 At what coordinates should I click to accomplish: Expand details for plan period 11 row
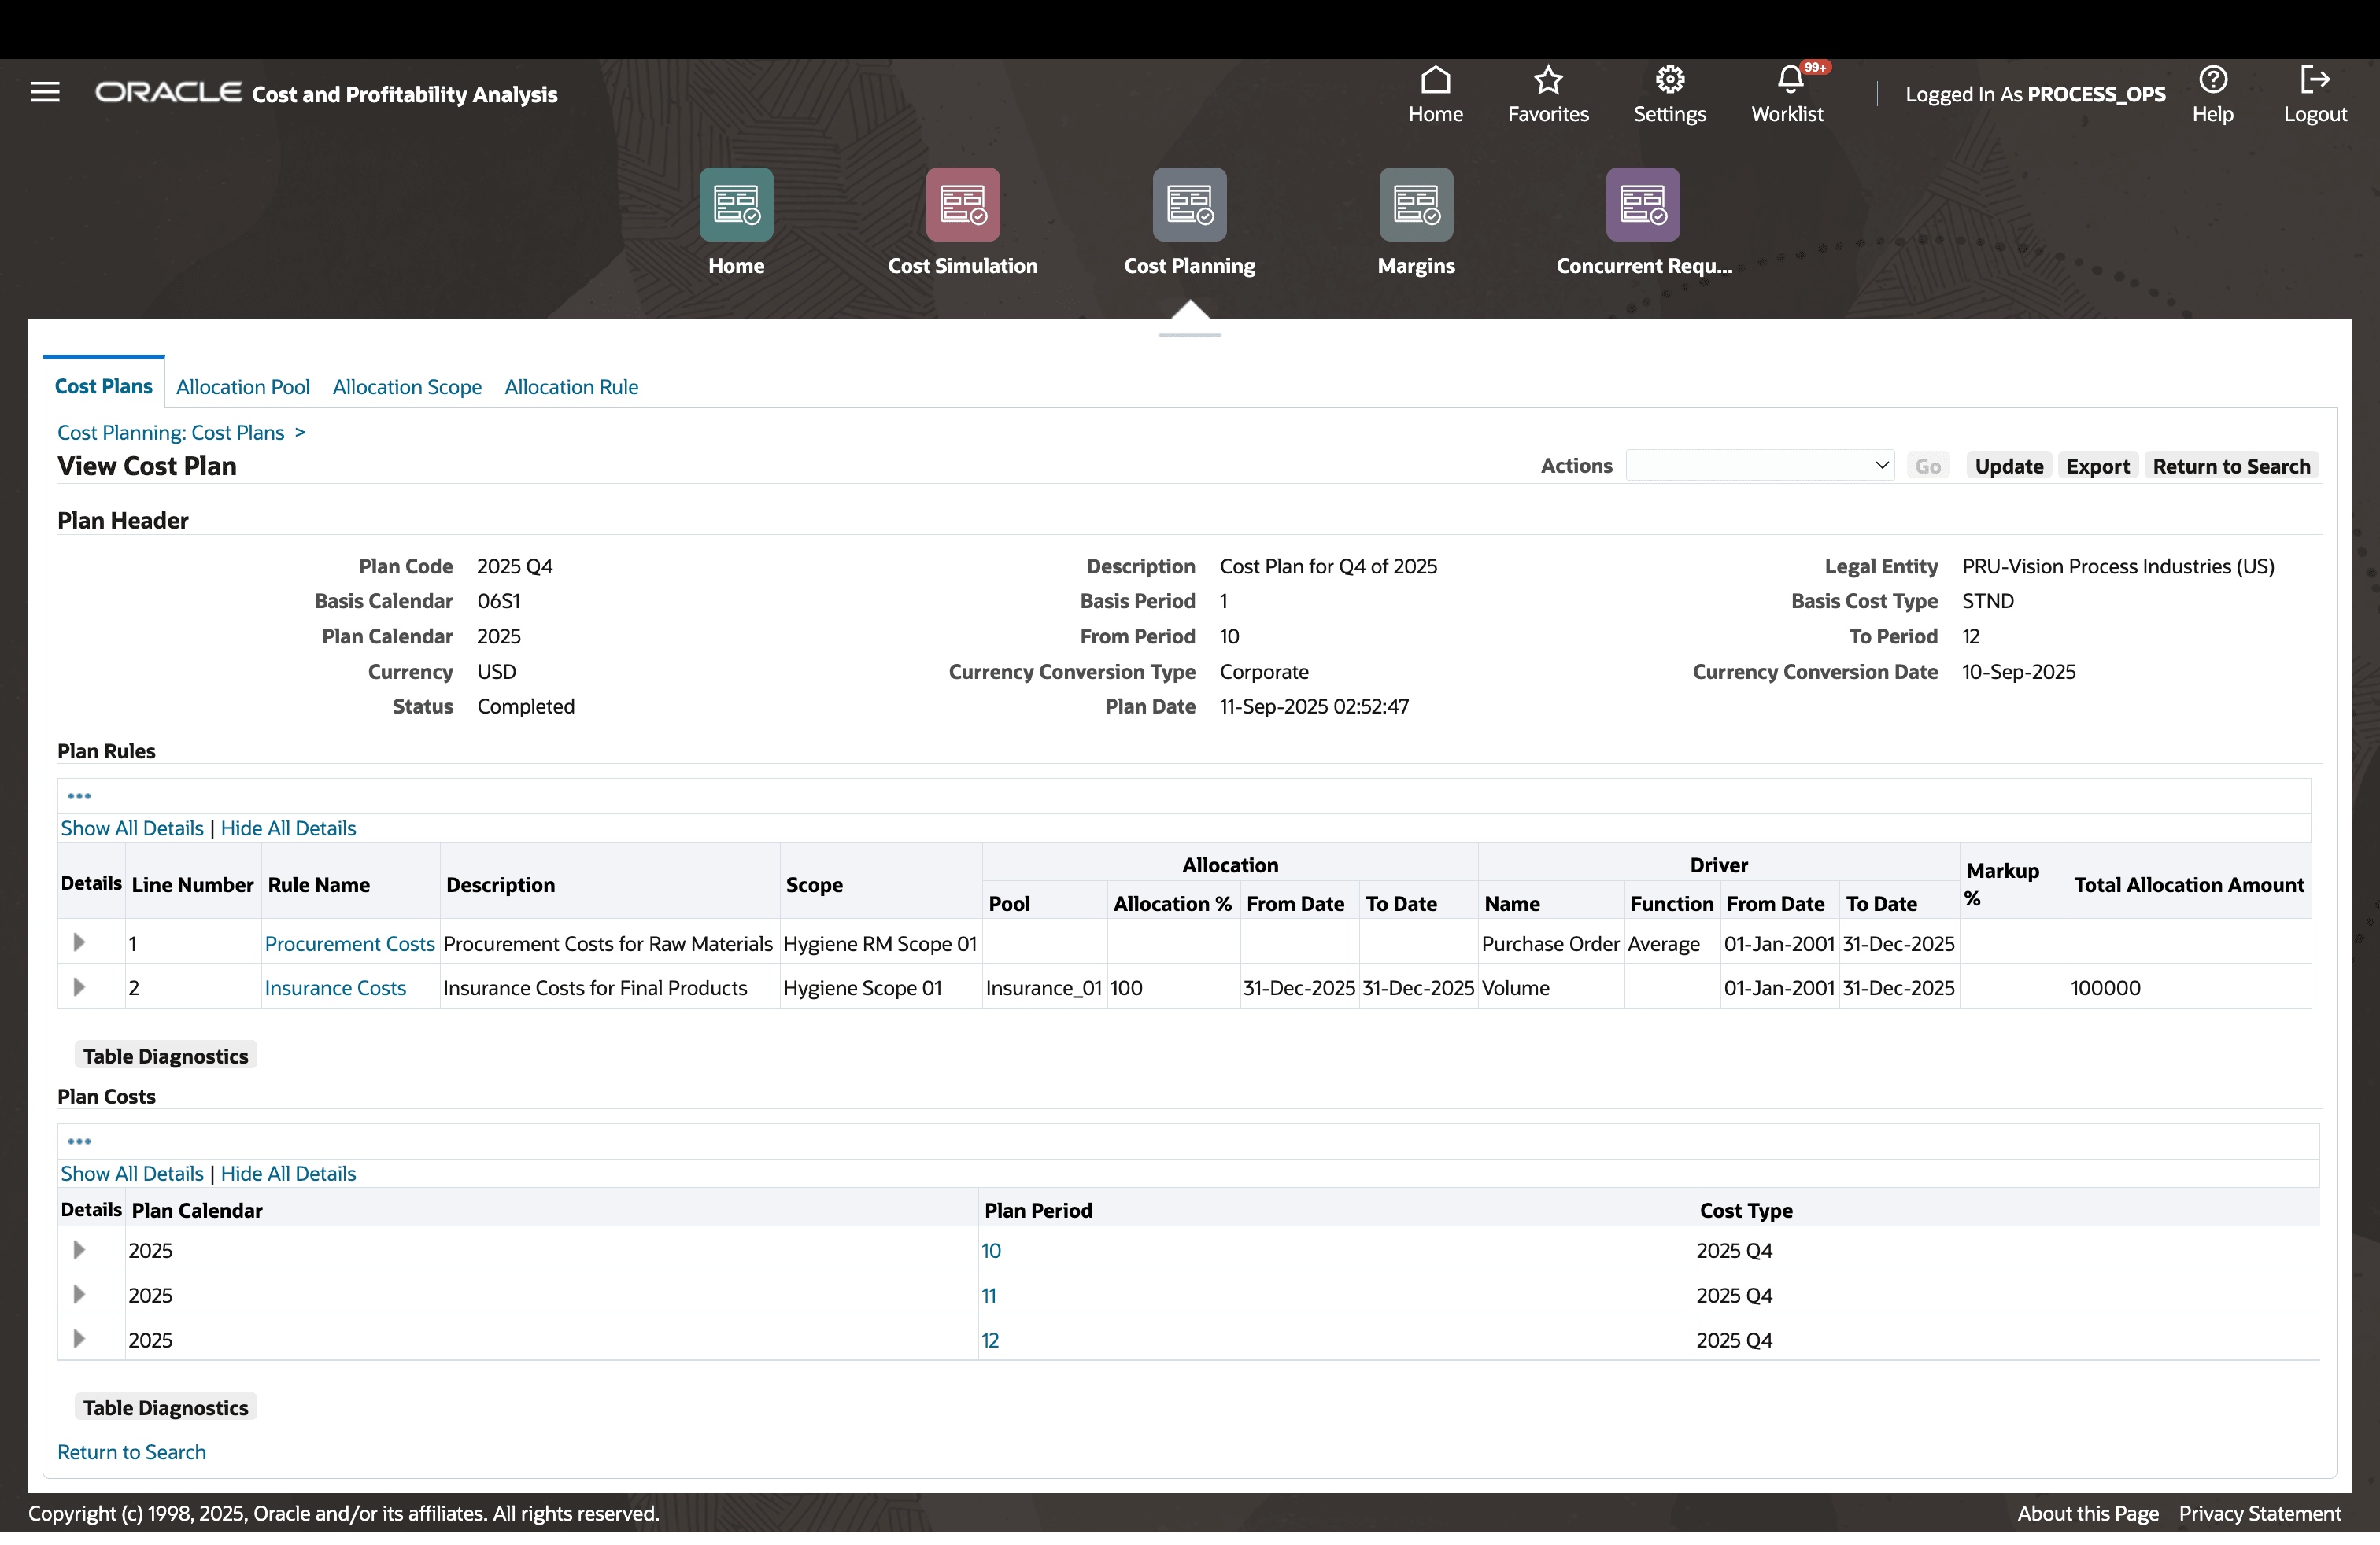79,1294
